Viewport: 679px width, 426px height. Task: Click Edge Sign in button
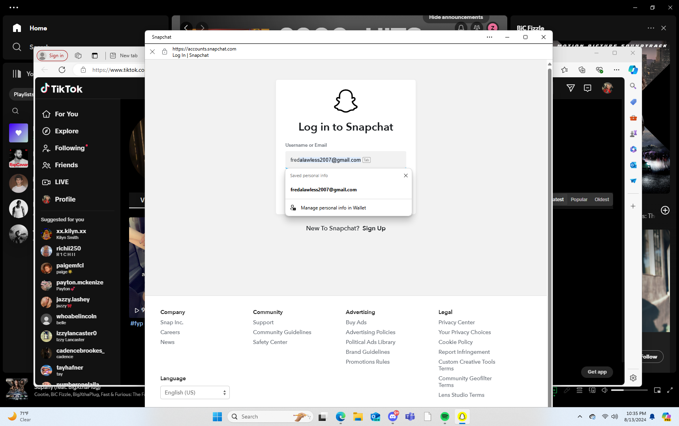[52, 56]
